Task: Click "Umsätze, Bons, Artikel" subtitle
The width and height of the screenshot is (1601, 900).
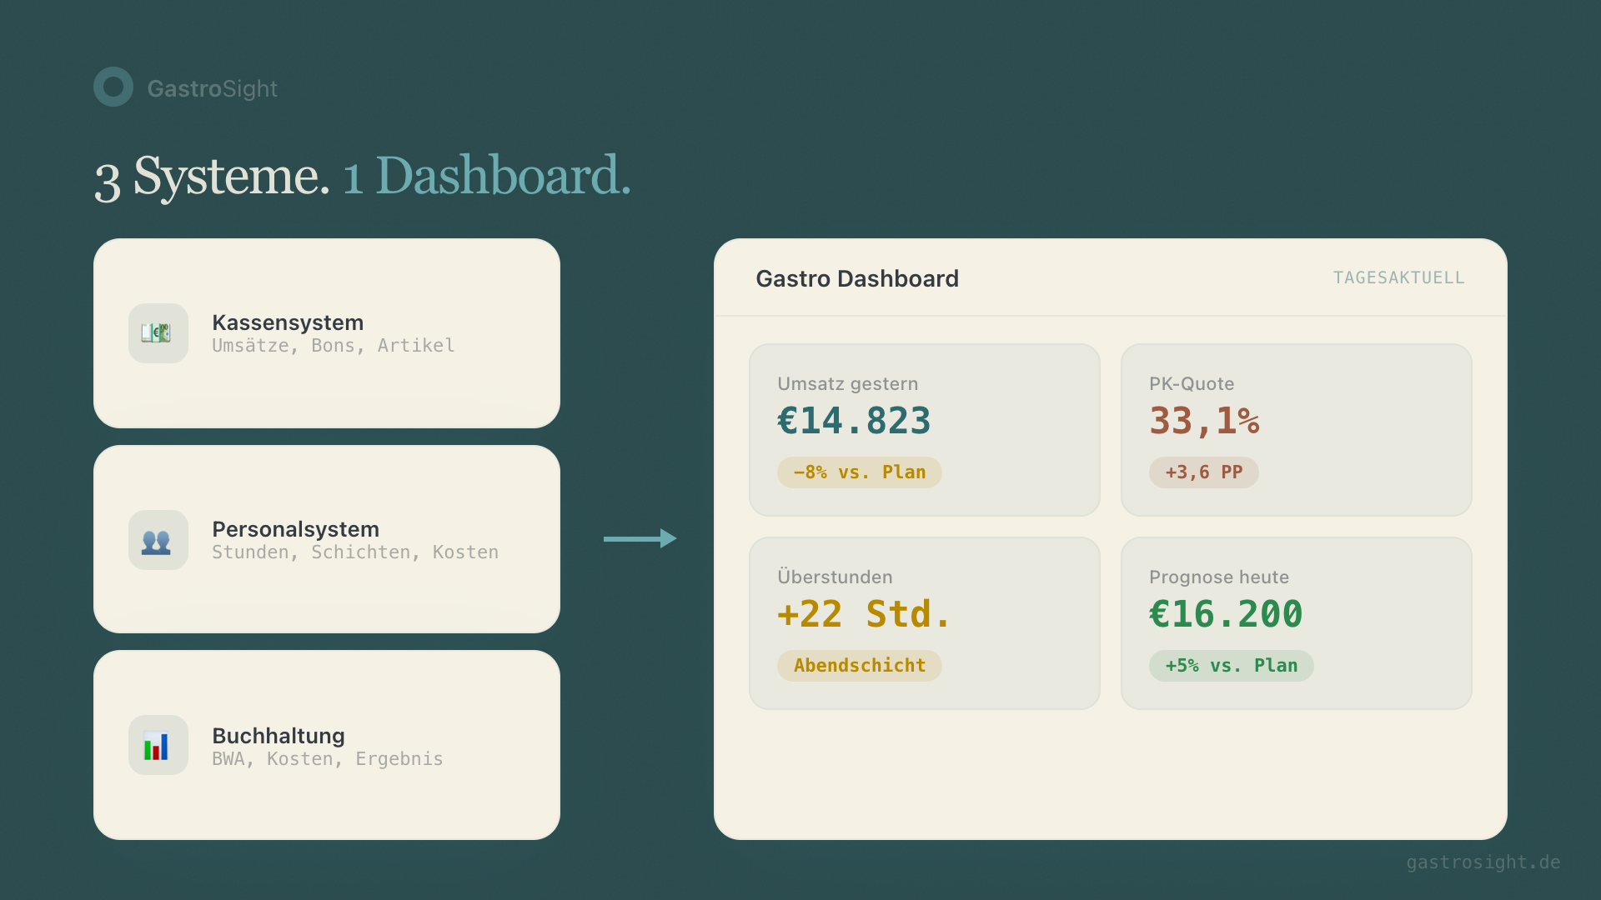Action: [x=334, y=346]
